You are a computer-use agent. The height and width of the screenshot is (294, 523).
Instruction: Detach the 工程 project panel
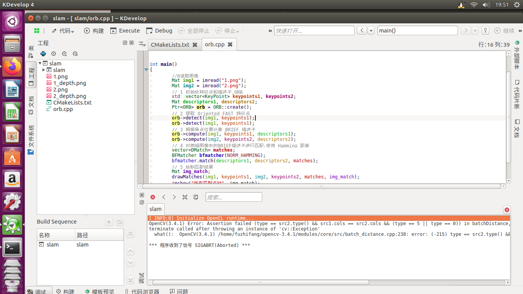click(125, 43)
